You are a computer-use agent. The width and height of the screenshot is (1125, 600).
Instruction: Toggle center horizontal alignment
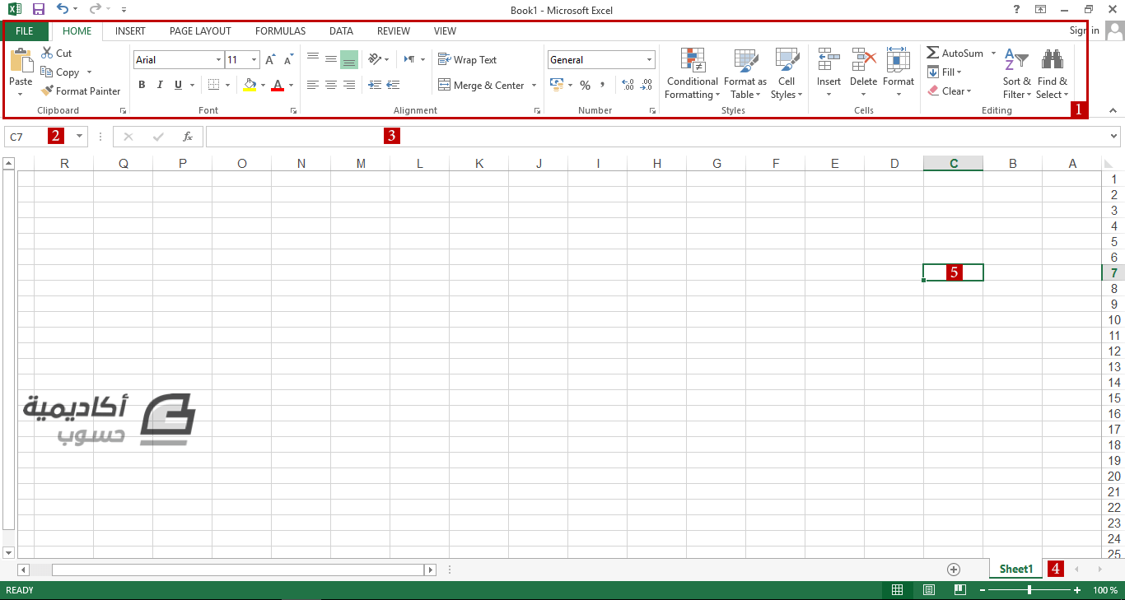(331, 85)
